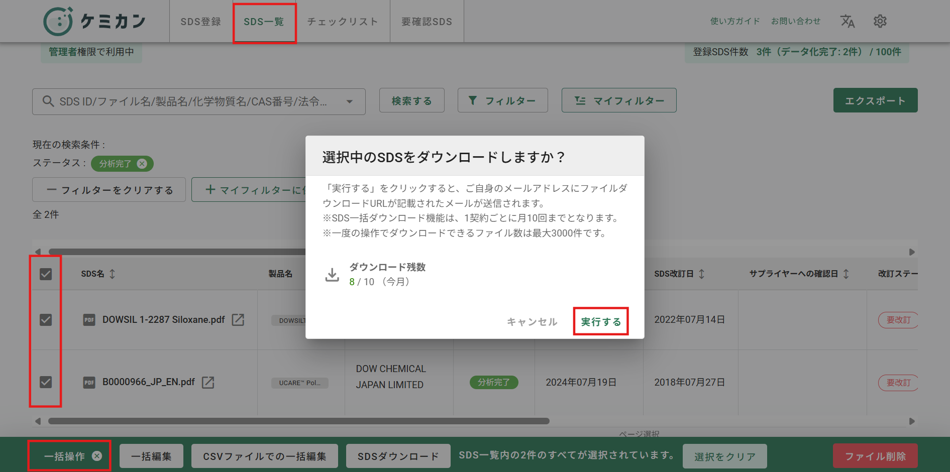Click the 分析完了 badge in B0000966 row

(494, 382)
